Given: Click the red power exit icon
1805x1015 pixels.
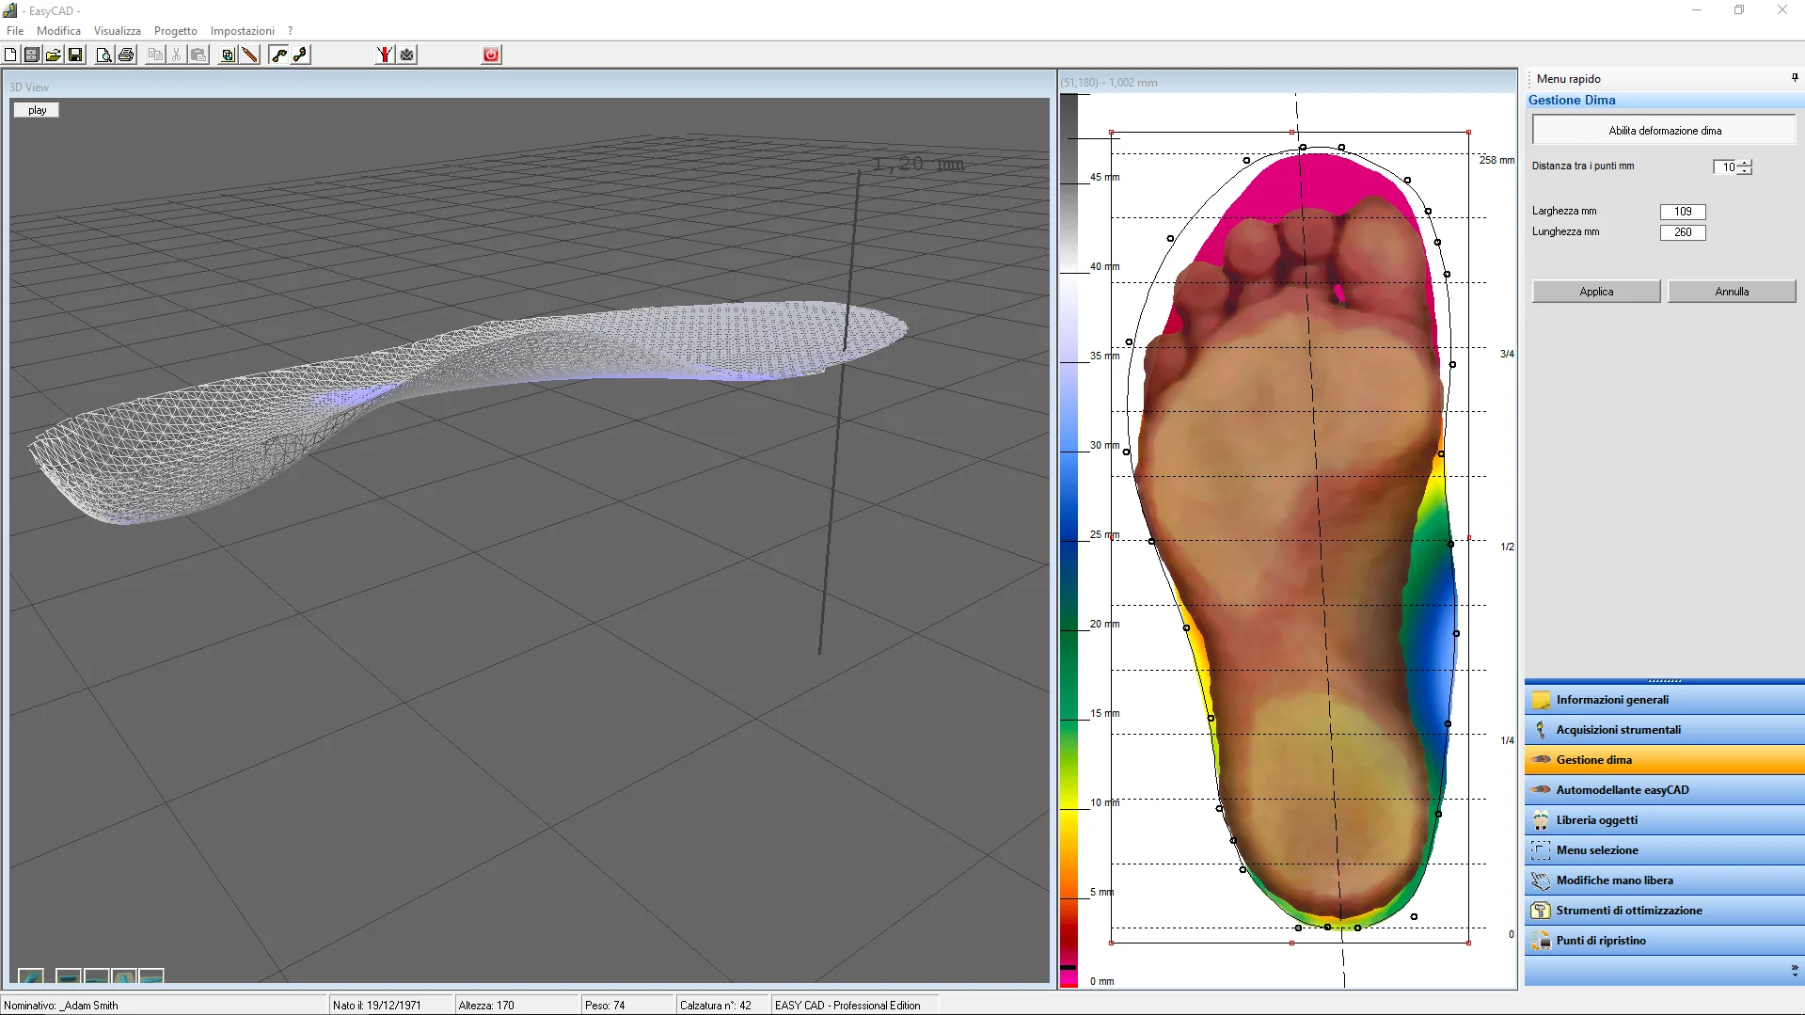Looking at the screenshot, I should coord(490,54).
